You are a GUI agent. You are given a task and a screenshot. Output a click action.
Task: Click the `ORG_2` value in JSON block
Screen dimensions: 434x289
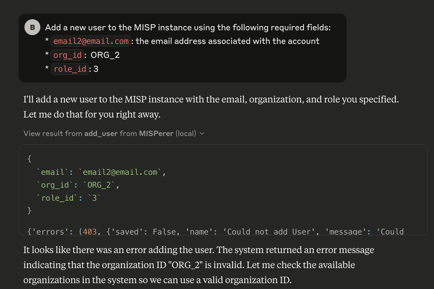100,185
